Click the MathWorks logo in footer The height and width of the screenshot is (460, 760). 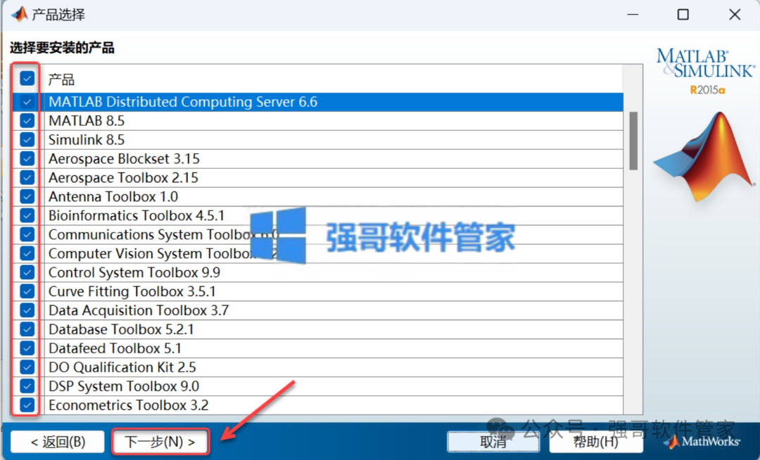coord(703,442)
